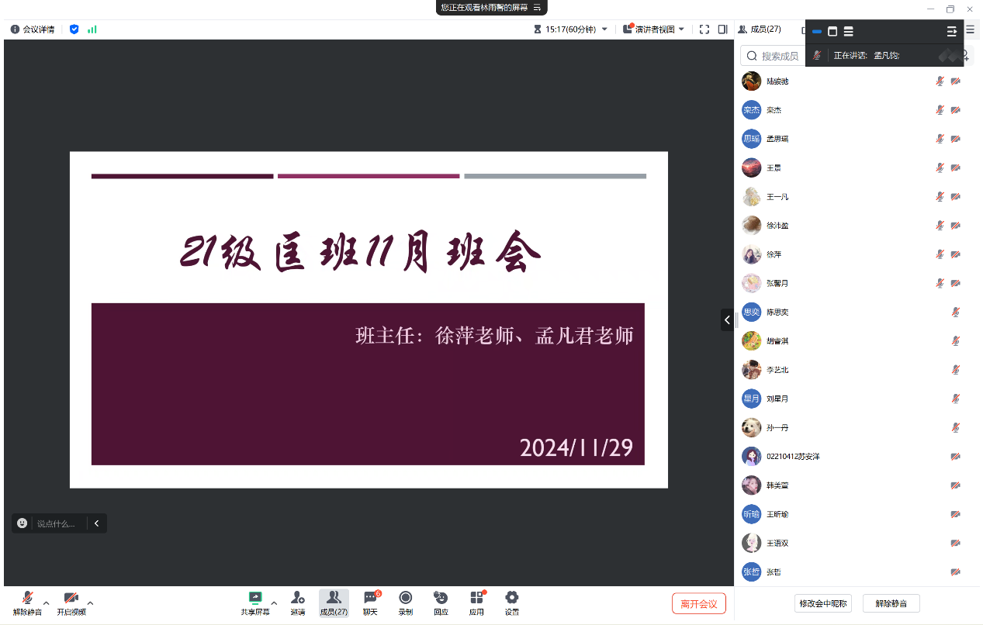Open the 应用 apps icon
This screenshot has width=983, height=625.
[476, 598]
